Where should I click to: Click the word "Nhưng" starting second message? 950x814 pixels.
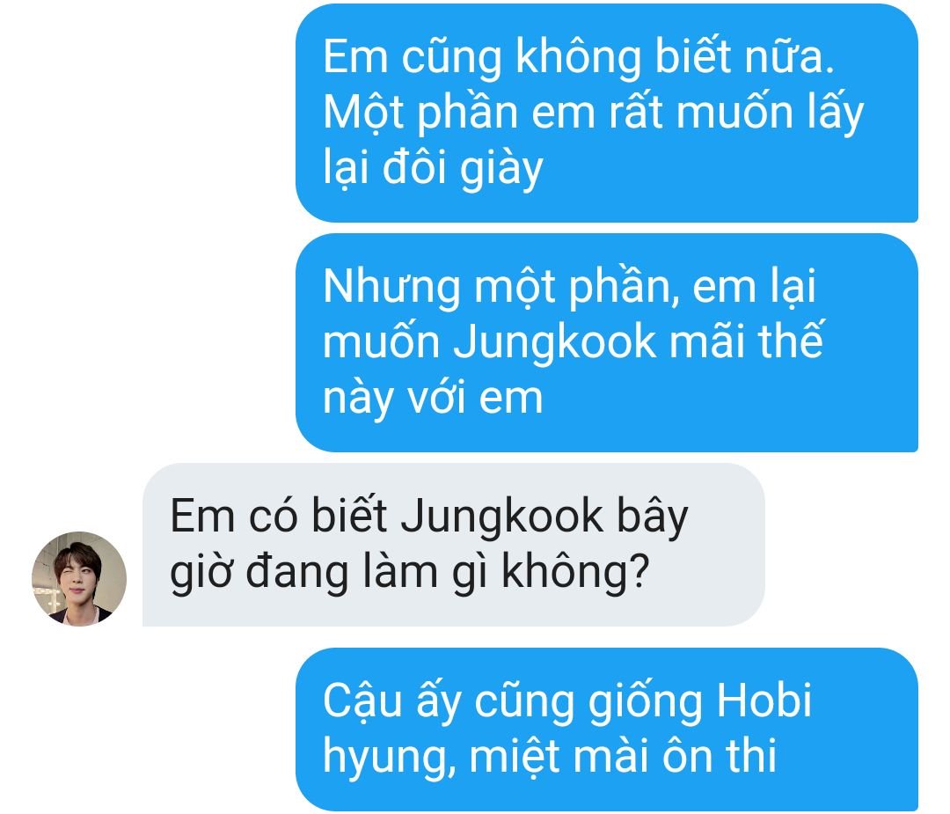pyautogui.click(x=391, y=287)
